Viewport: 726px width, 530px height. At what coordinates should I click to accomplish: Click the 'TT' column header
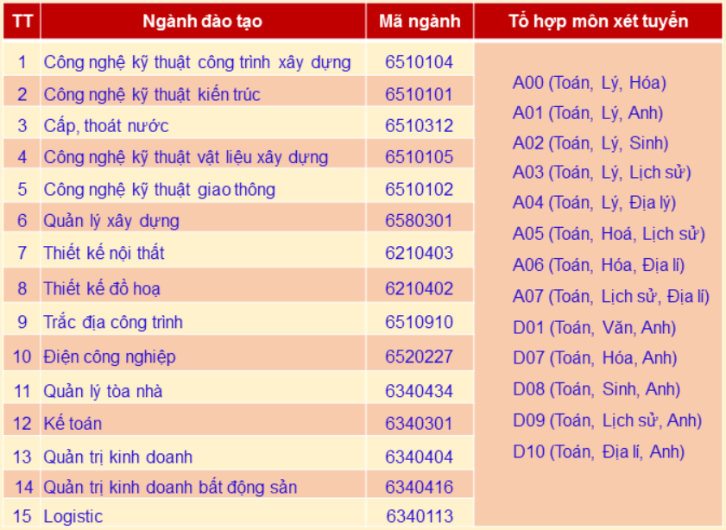click(22, 22)
